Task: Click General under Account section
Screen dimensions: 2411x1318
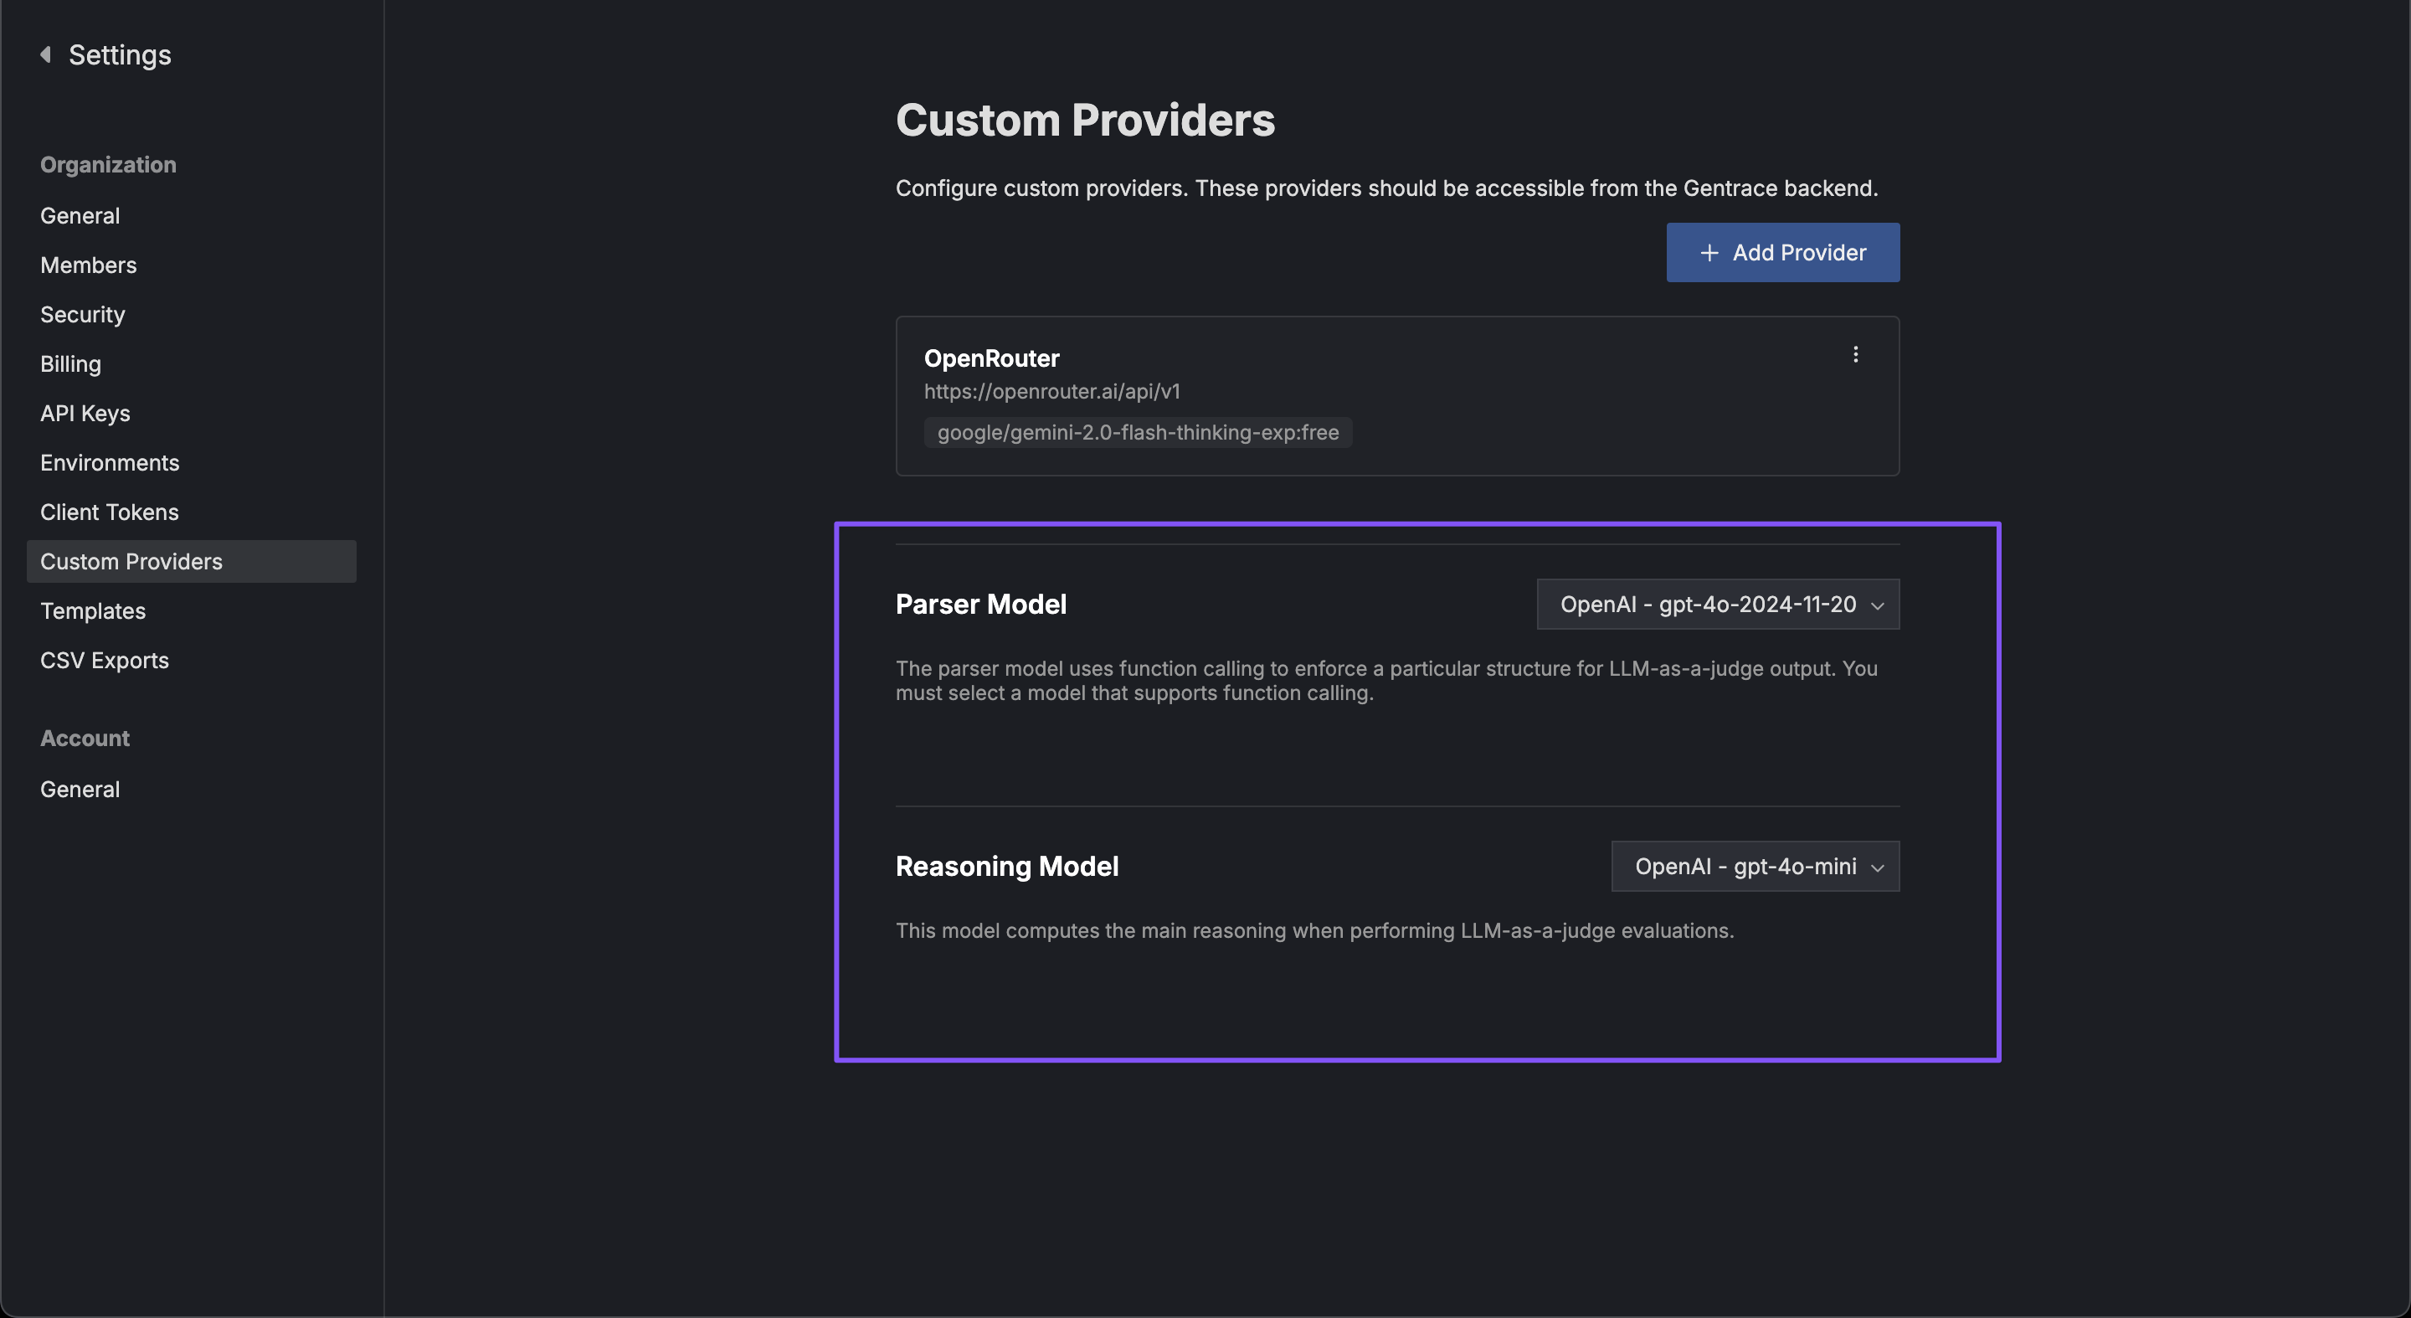Action: point(80,790)
